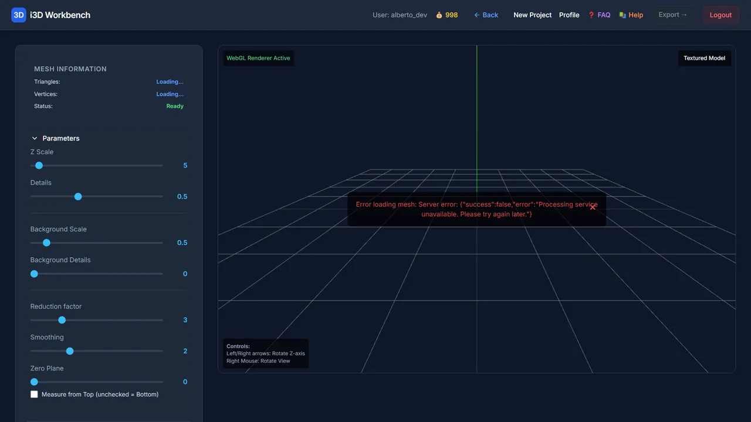Click the Triangles Loading... value
The height and width of the screenshot is (422, 751).
(170, 82)
